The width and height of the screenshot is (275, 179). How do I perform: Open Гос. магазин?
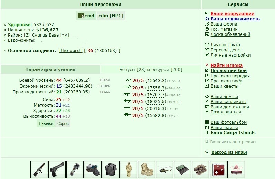(224, 29)
